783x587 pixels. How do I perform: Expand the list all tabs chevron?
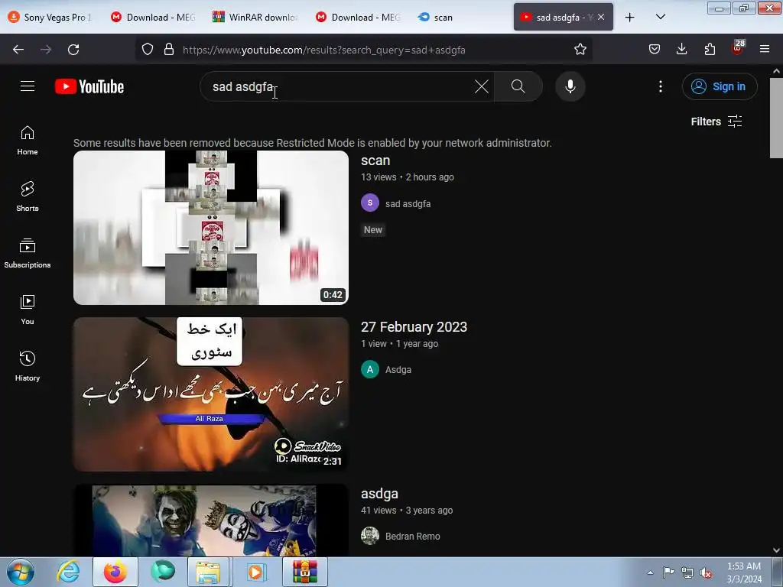[660, 17]
